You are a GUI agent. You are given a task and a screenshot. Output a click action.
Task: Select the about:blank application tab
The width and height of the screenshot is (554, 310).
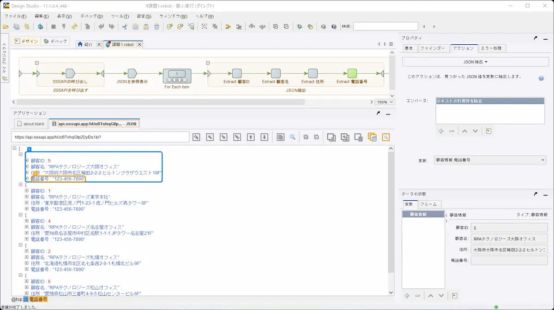(x=30, y=124)
